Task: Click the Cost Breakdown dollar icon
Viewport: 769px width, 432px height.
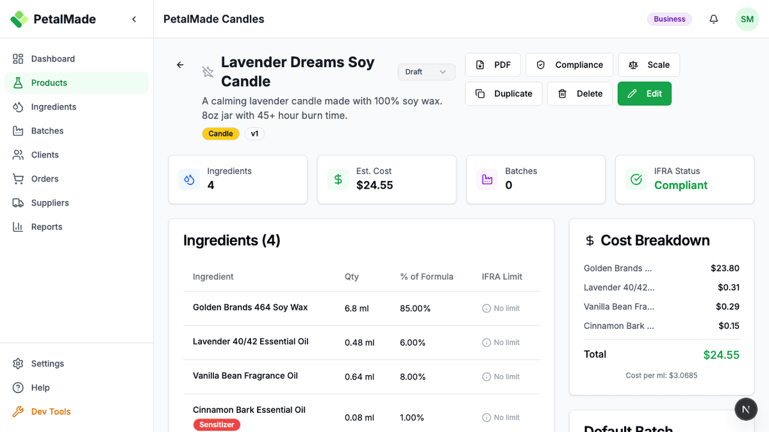Action: (589, 241)
